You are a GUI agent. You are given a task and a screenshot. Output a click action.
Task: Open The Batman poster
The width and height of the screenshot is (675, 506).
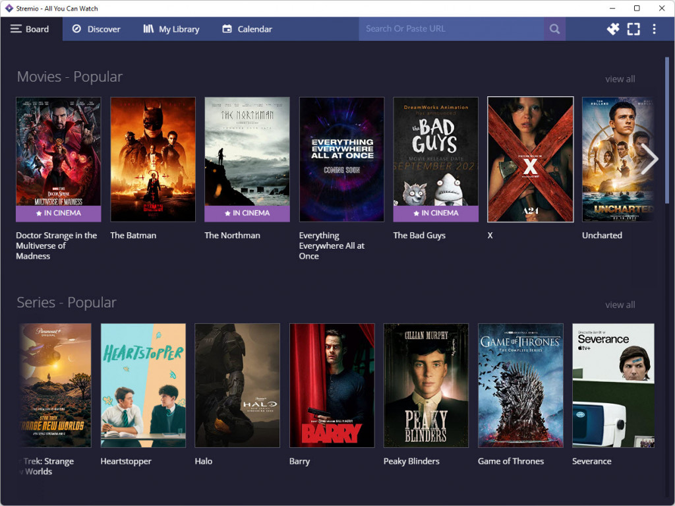[153, 160]
